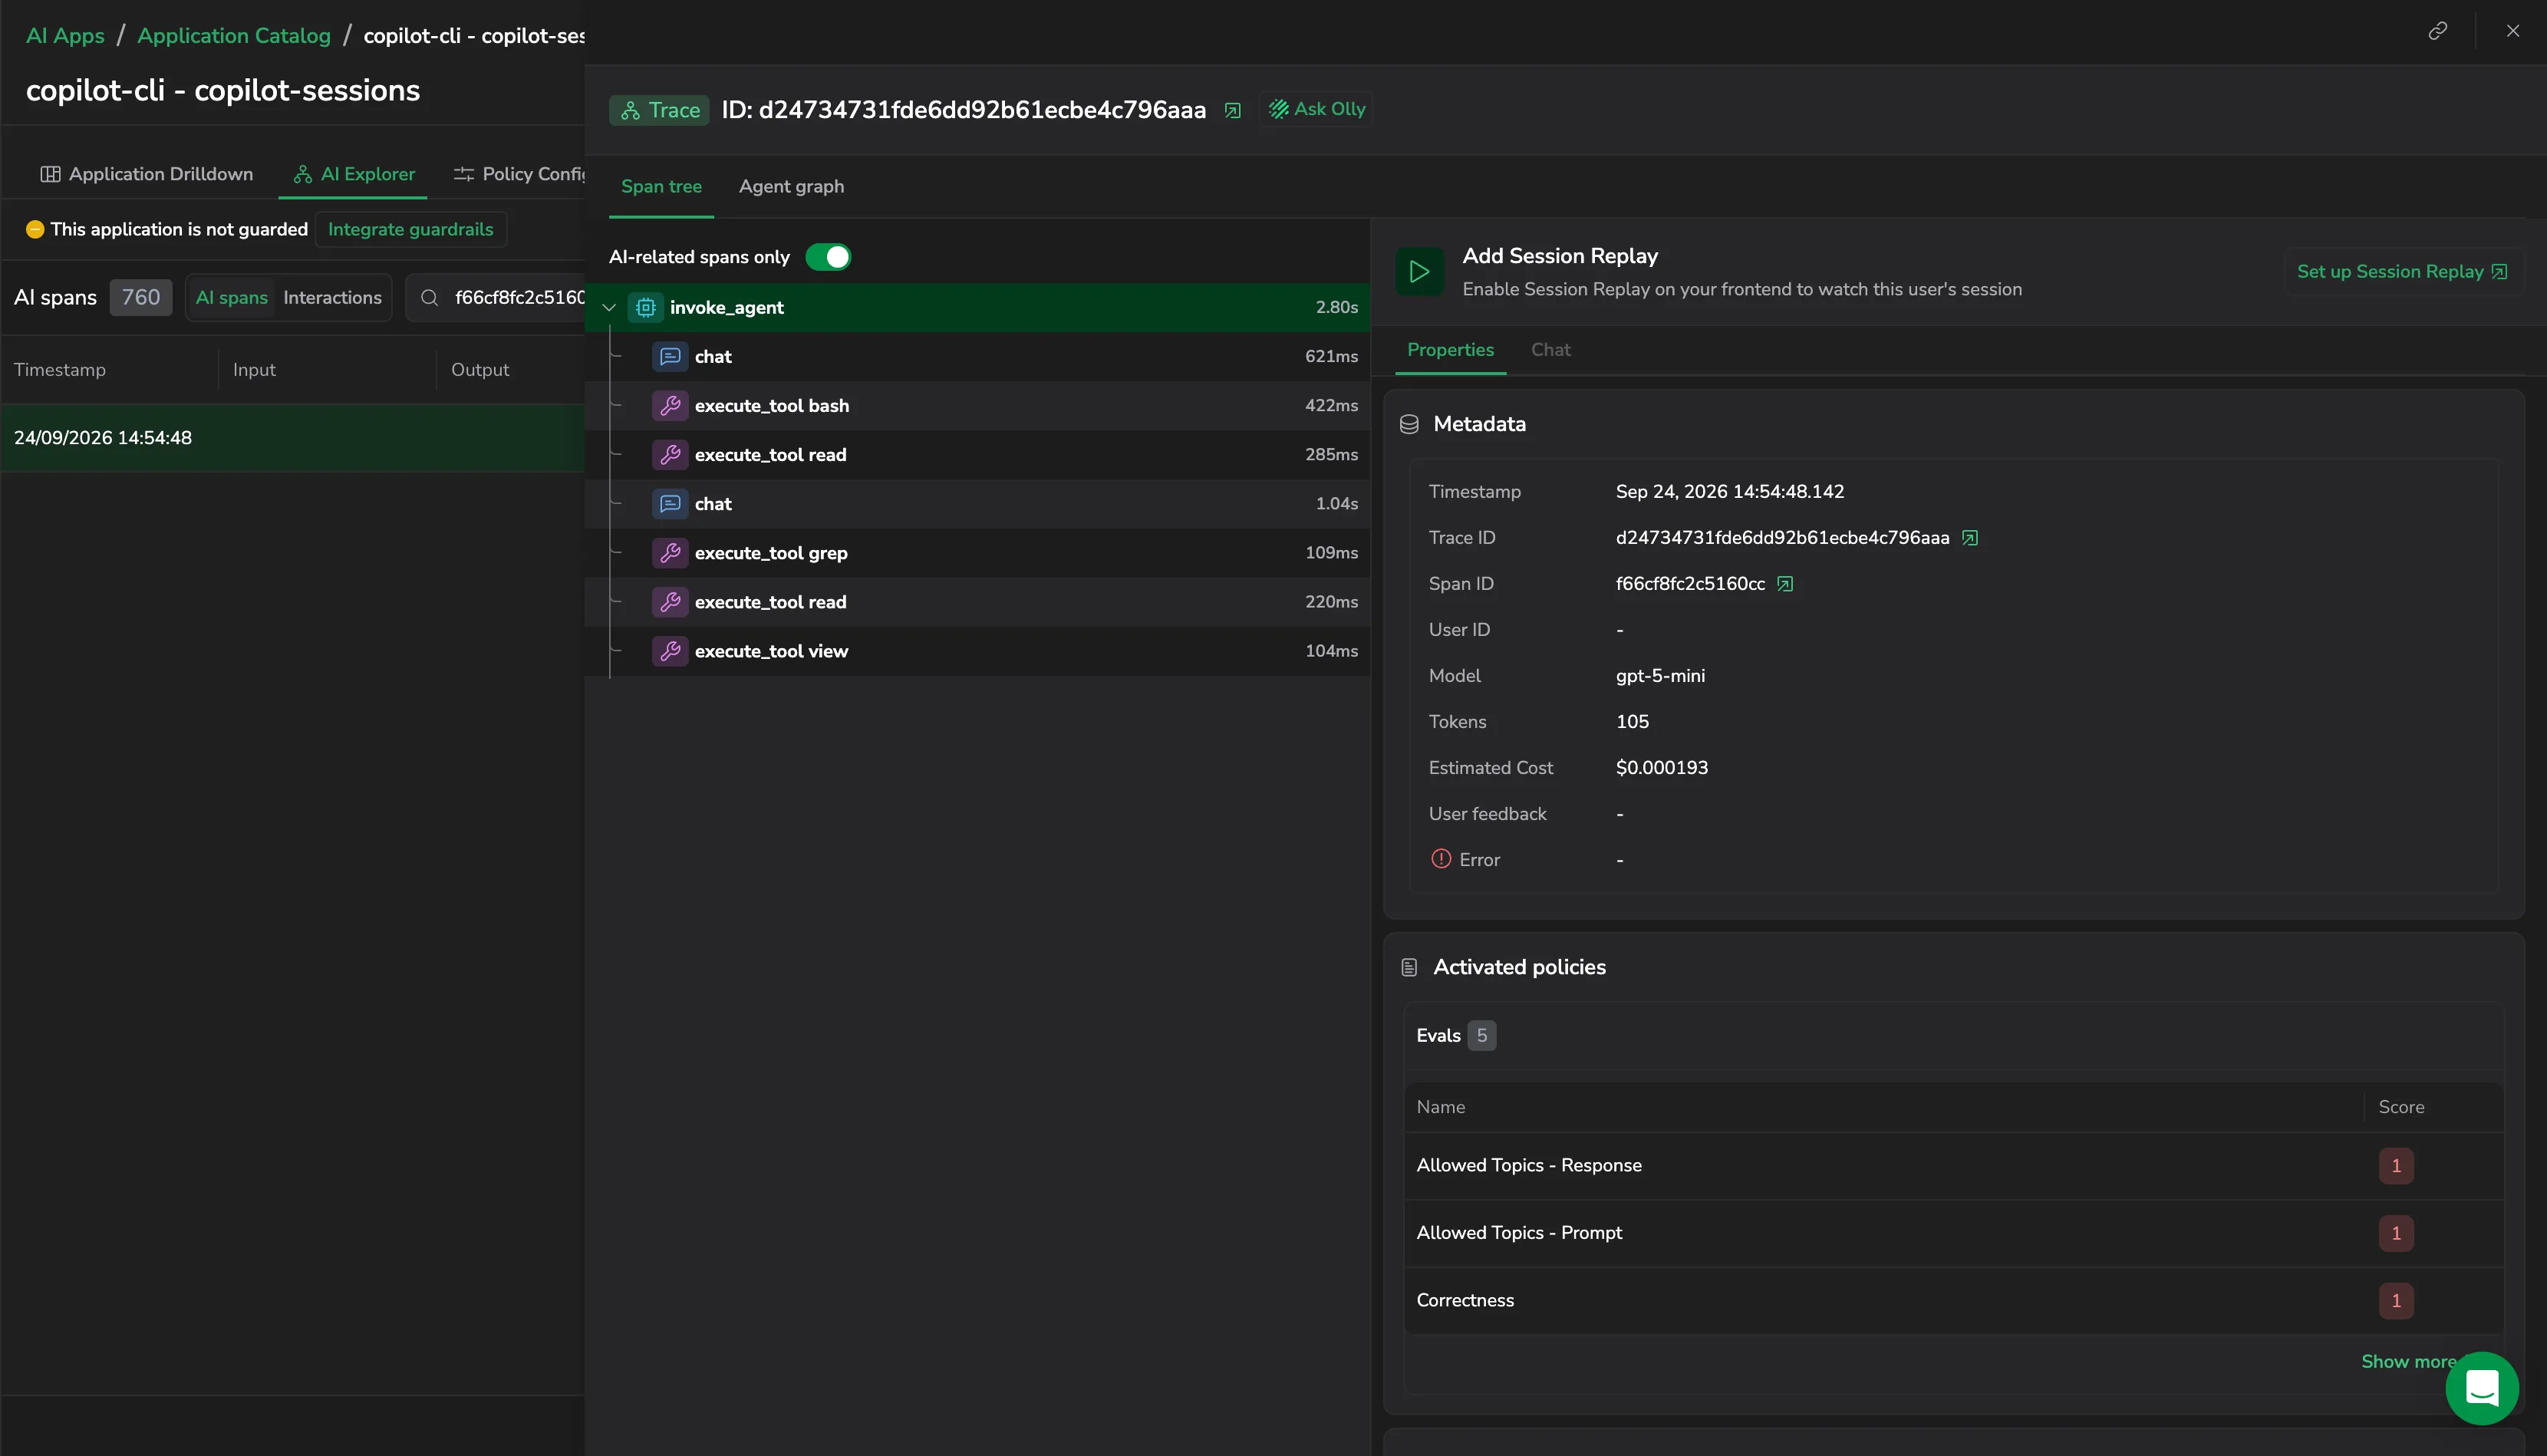Click the Activated policies section icon

point(1409,967)
